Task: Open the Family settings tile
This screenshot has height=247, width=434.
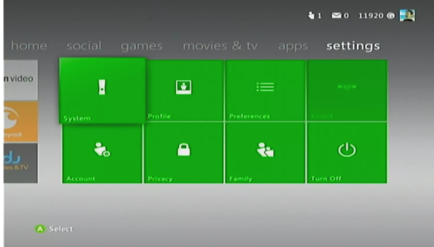Action: click(265, 153)
